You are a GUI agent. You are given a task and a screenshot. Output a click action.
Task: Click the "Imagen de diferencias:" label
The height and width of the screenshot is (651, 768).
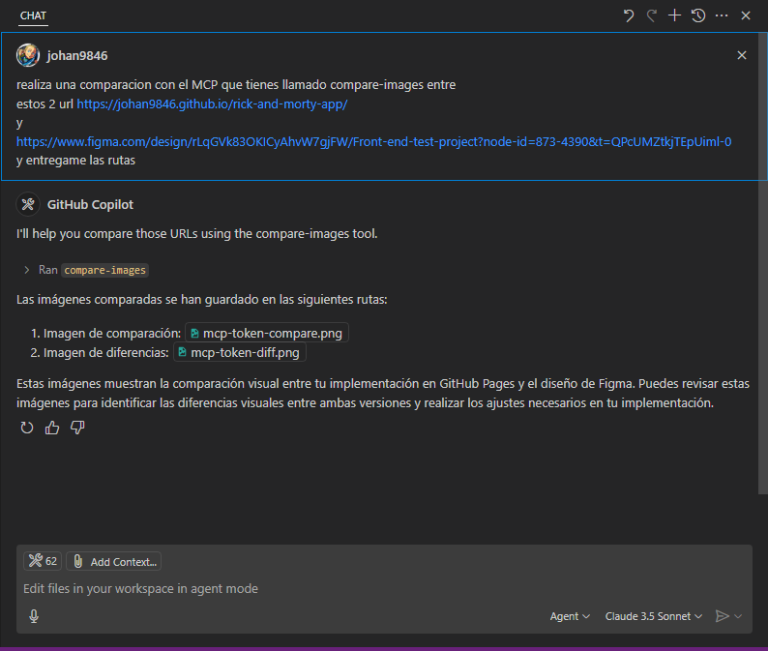click(105, 353)
